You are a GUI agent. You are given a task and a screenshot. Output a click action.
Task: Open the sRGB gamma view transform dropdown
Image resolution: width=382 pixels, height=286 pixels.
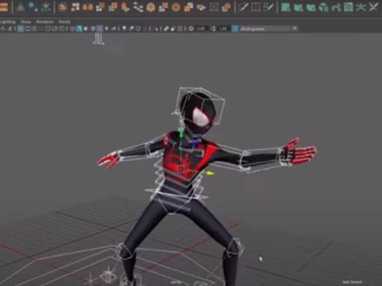coord(268,29)
